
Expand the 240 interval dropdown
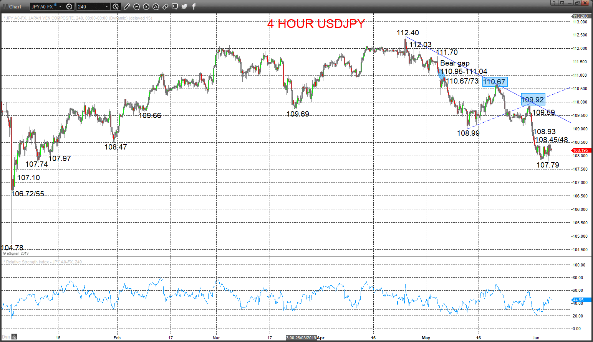(107, 7)
